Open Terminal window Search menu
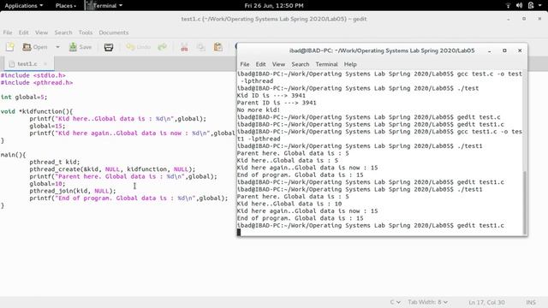548x308 pixels. pyautogui.click(x=301, y=64)
